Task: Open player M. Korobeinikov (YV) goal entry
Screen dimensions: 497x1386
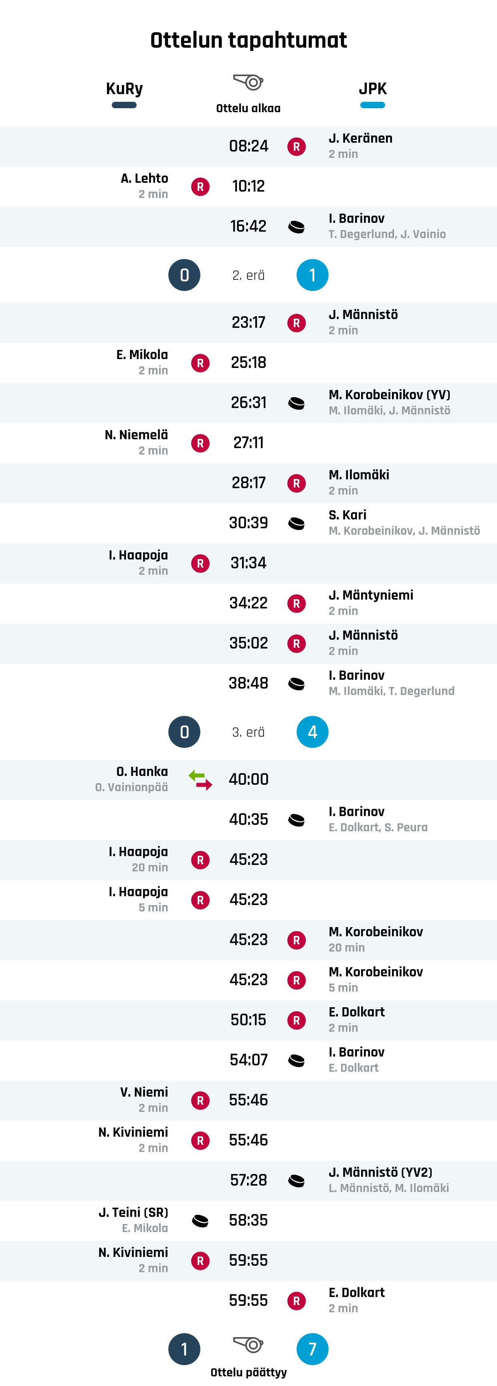Action: tap(248, 402)
